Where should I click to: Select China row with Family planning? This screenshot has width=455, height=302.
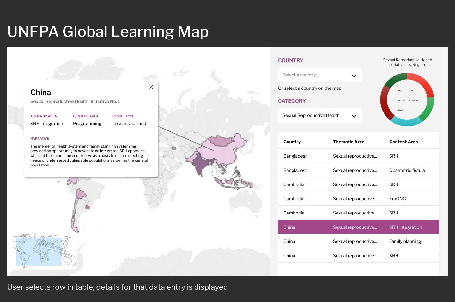358,241
